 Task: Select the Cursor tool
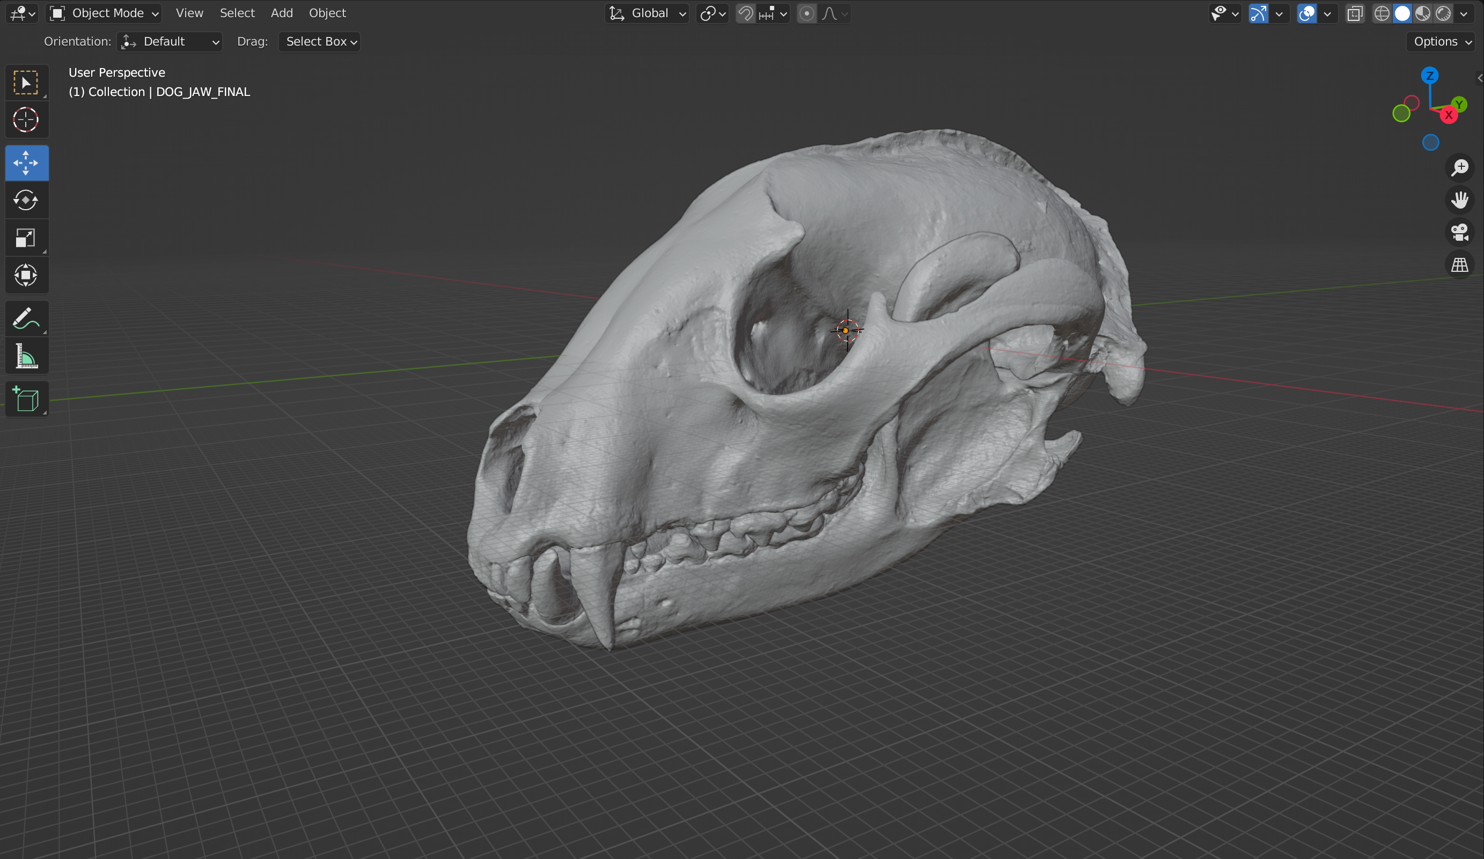click(x=26, y=120)
